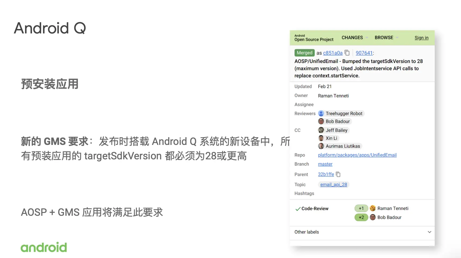Click Xin Li avatar

(321, 138)
